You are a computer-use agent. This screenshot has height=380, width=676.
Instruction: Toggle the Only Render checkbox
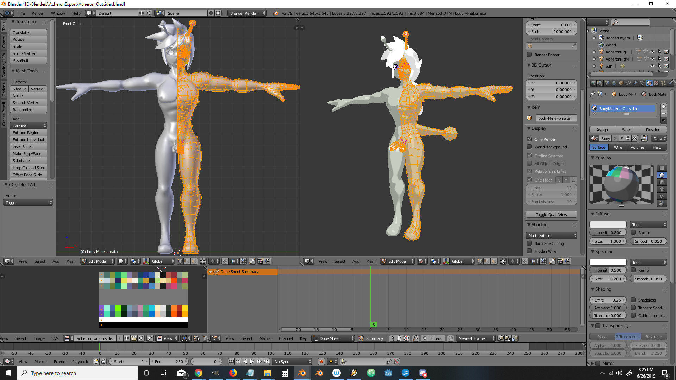tap(529, 139)
